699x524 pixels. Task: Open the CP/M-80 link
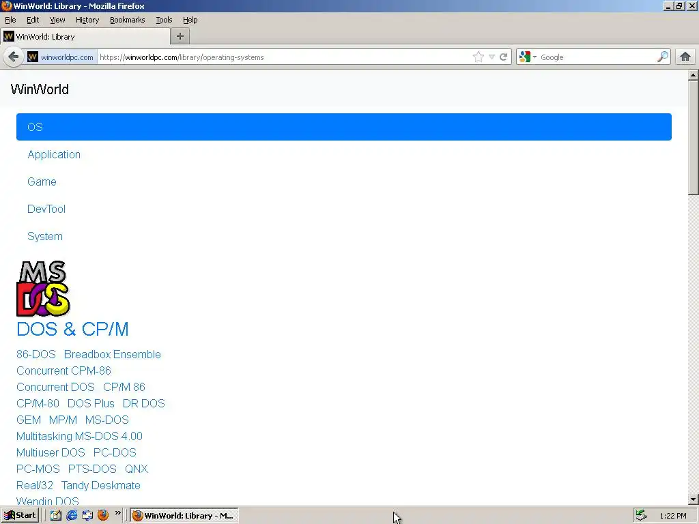pos(38,403)
